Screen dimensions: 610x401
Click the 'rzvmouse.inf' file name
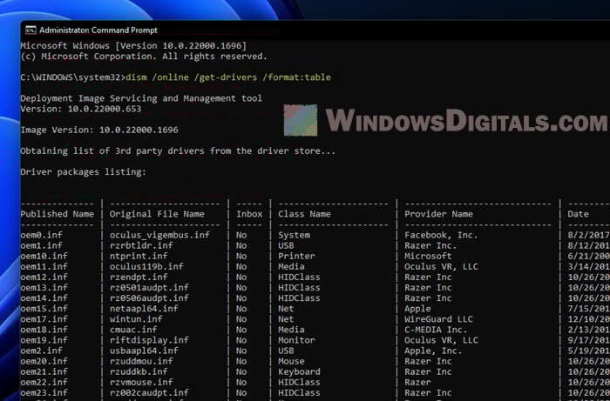click(x=141, y=382)
